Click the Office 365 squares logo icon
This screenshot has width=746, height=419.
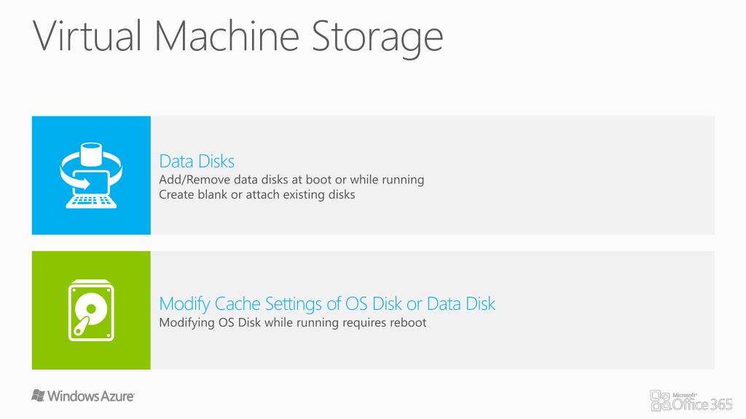click(660, 401)
